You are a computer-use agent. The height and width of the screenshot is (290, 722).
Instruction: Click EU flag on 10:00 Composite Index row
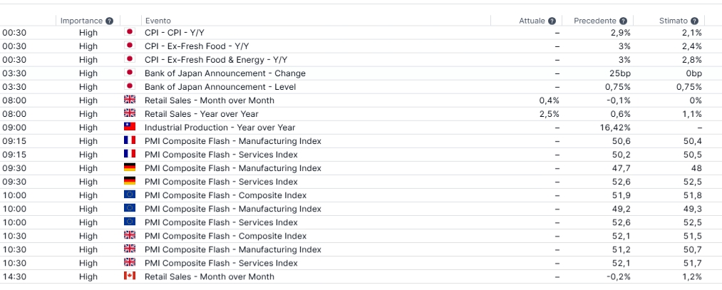click(129, 195)
